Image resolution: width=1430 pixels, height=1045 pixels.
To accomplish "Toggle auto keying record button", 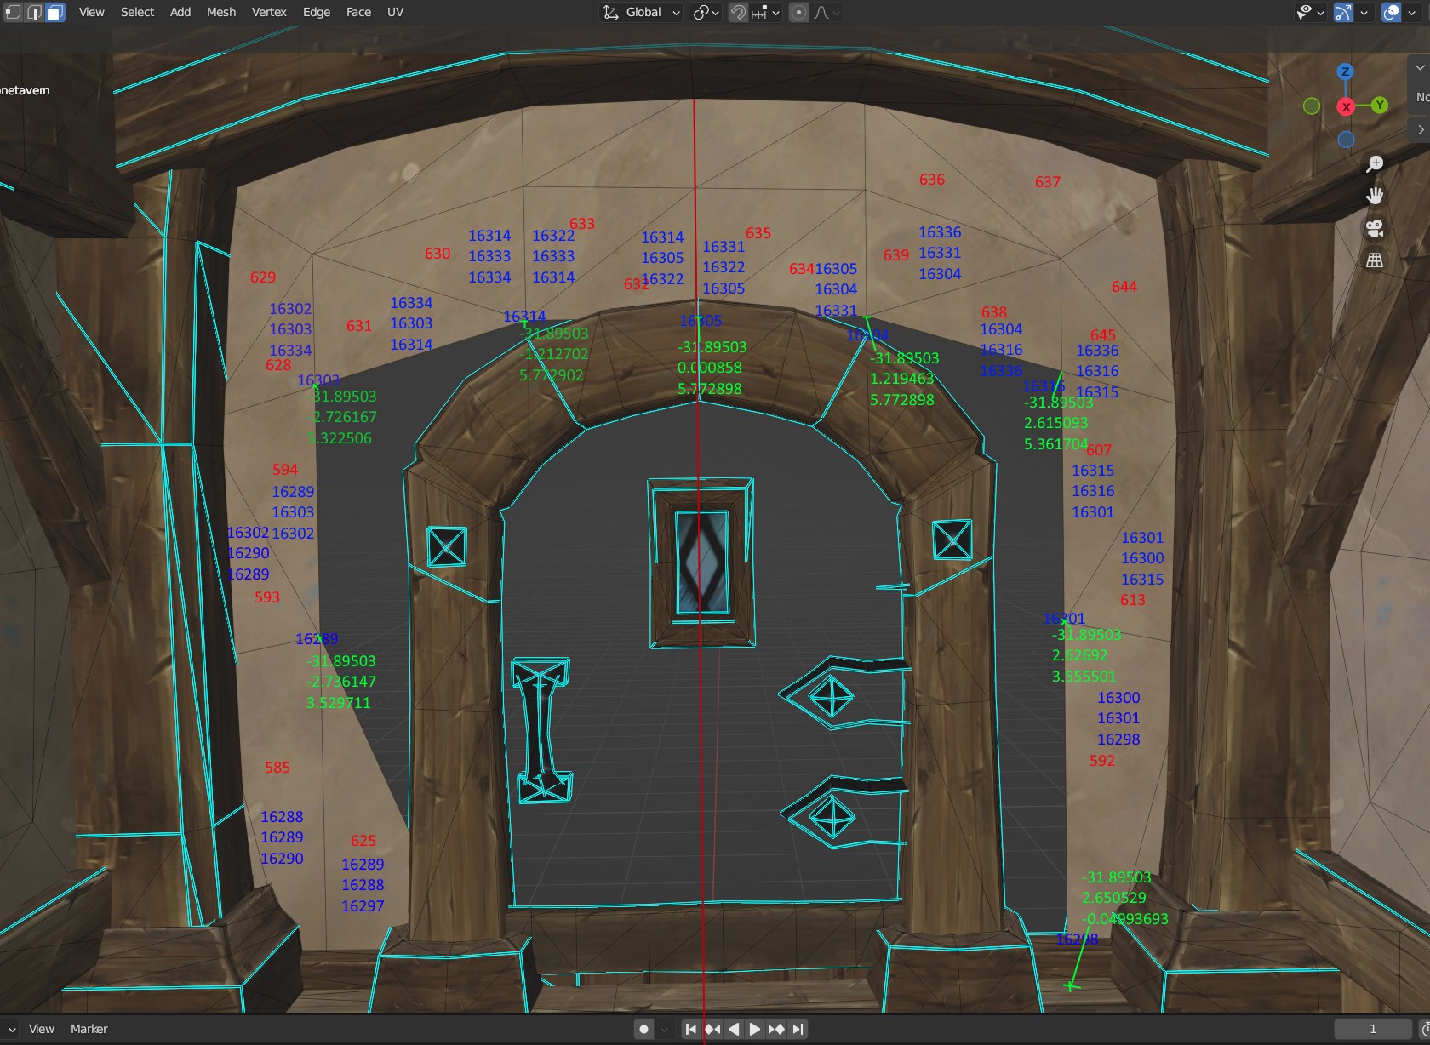I will pyautogui.click(x=643, y=1029).
